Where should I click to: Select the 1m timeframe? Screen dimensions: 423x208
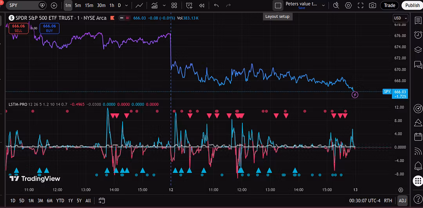68,5
